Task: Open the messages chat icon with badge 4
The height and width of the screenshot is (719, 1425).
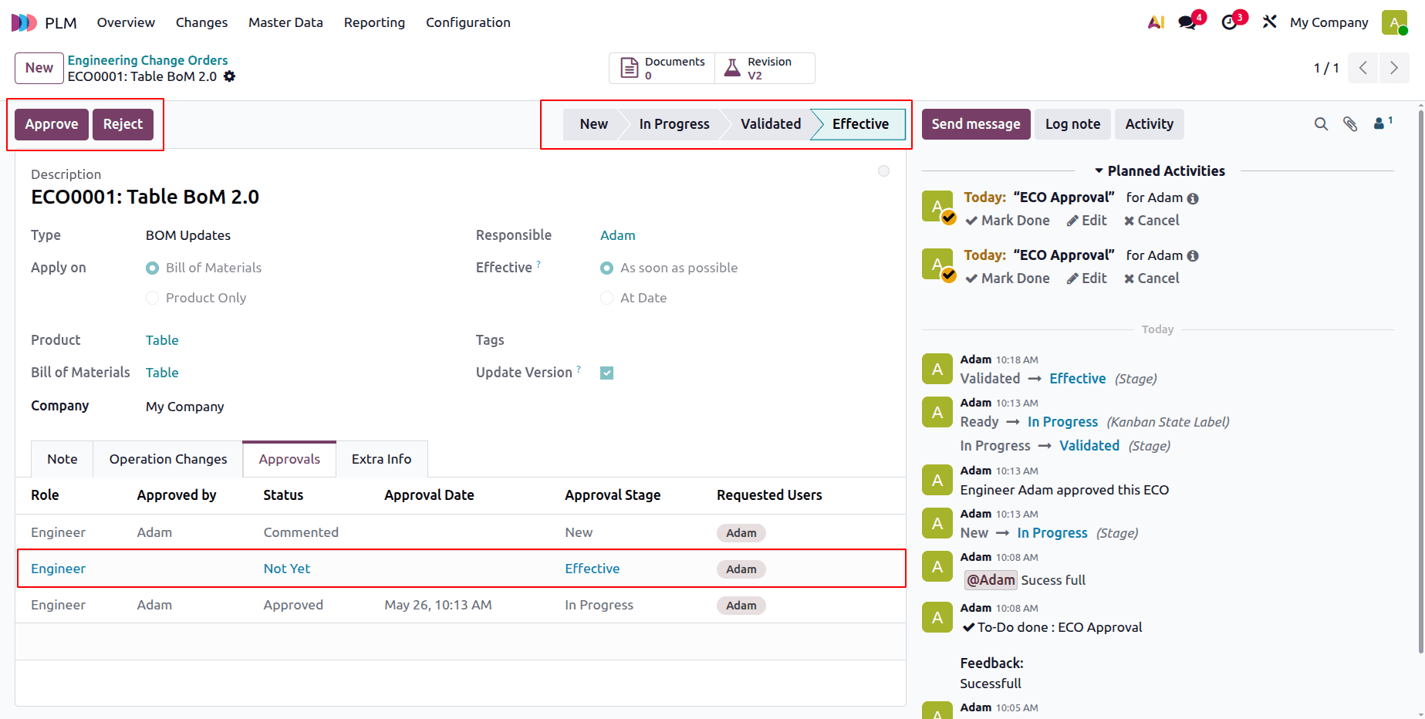Action: pos(1188,22)
